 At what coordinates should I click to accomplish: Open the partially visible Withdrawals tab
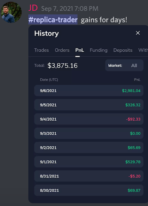point(143,50)
